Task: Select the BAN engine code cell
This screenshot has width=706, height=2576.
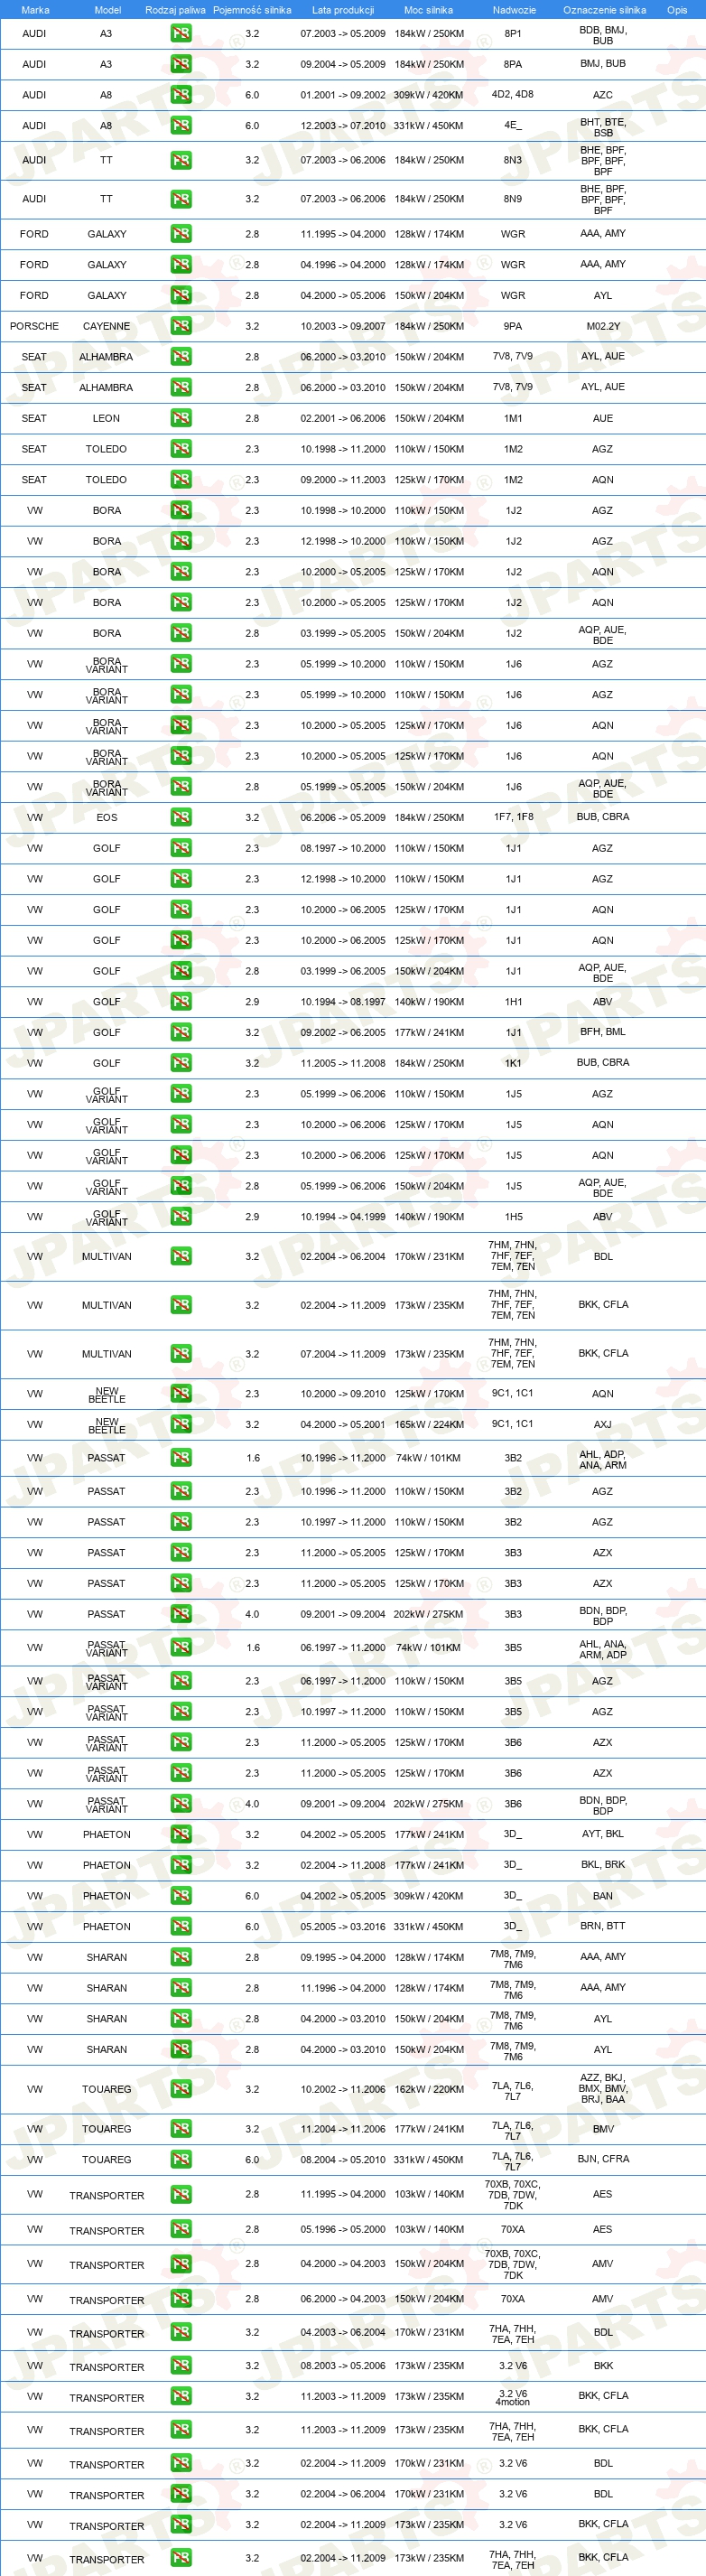Action: pyautogui.click(x=603, y=1896)
